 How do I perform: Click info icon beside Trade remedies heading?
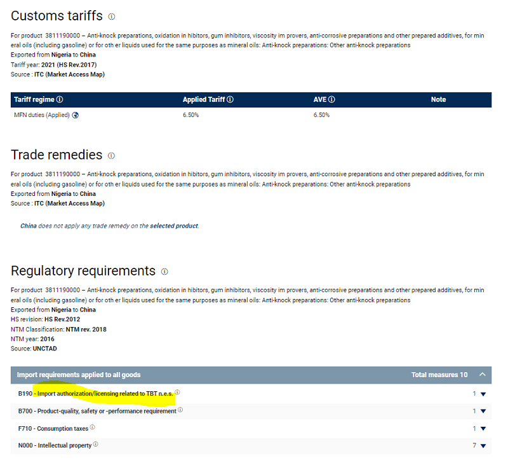111,155
